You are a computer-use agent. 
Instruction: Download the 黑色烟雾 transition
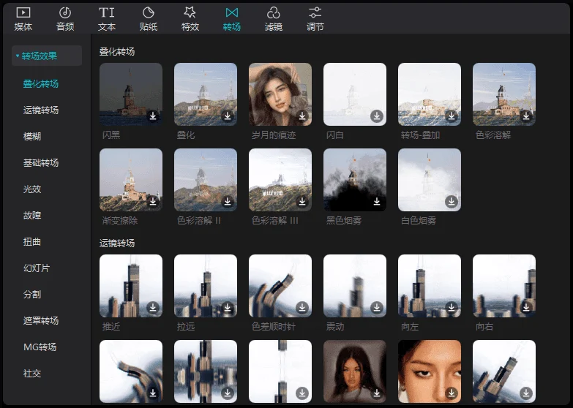tap(377, 201)
